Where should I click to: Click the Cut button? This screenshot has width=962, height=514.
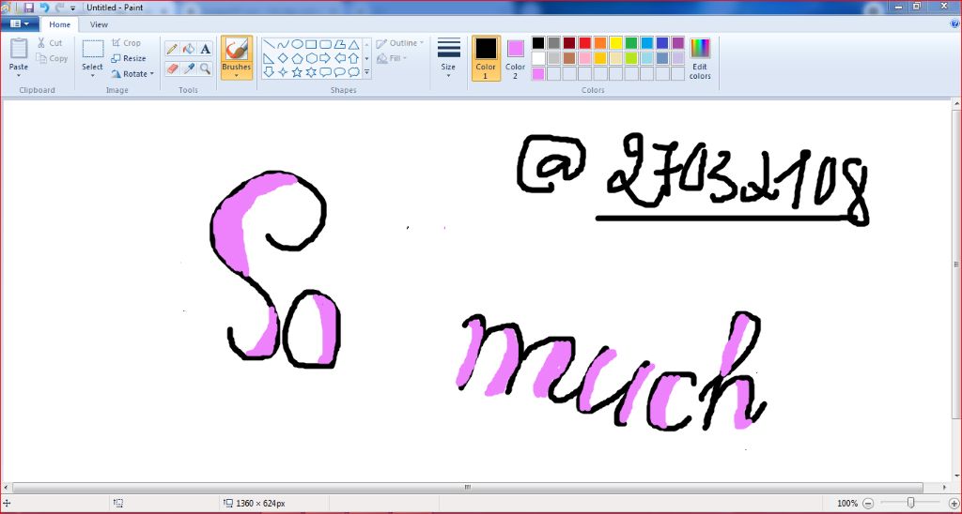click(x=50, y=43)
